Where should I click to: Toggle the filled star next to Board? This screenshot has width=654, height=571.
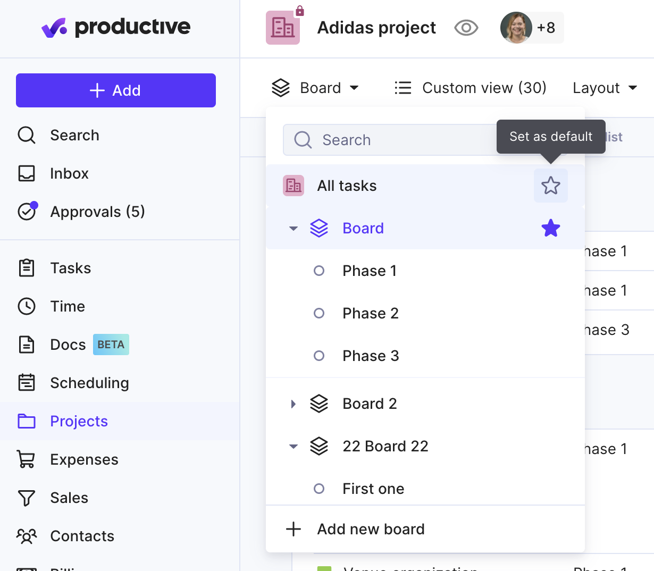[551, 228]
